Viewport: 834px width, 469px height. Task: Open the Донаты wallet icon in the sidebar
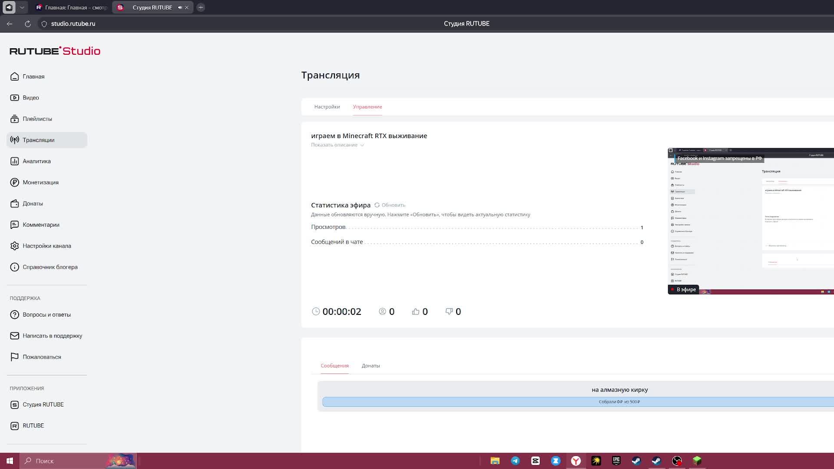14,204
